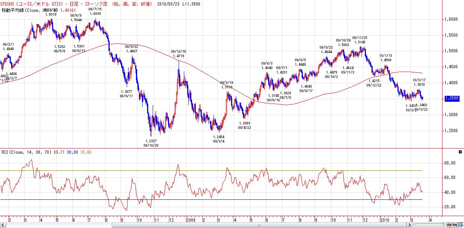Click the 2010 year label on time axis
The height and width of the screenshot is (228, 464).
tap(384, 220)
